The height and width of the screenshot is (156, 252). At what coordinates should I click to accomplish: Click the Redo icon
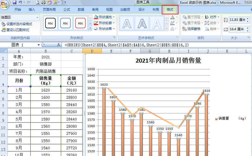coord(29,2)
